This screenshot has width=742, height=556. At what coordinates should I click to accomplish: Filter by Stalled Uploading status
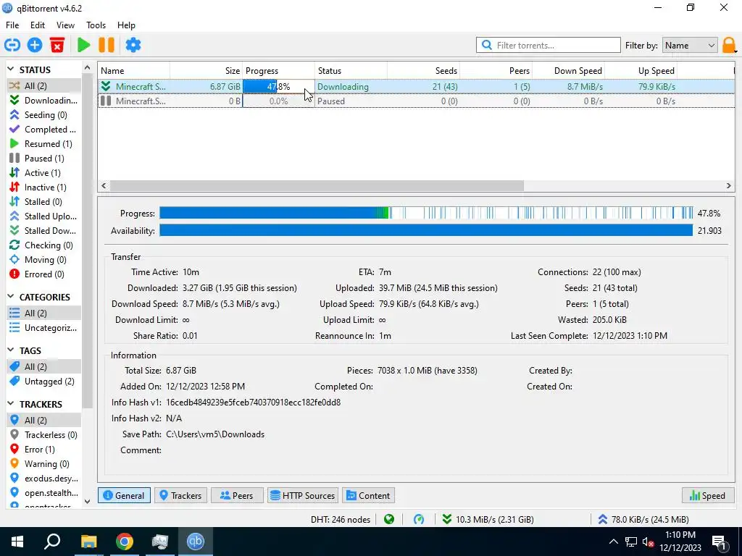click(x=43, y=216)
